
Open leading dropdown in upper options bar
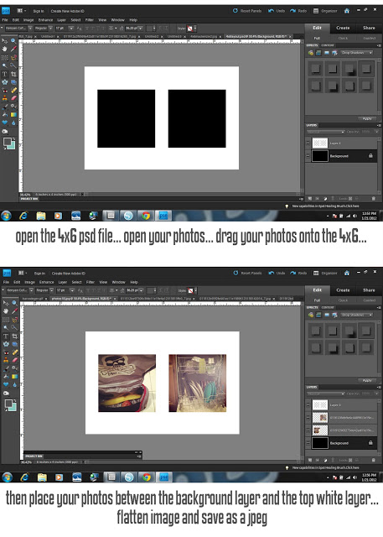tap(141, 28)
